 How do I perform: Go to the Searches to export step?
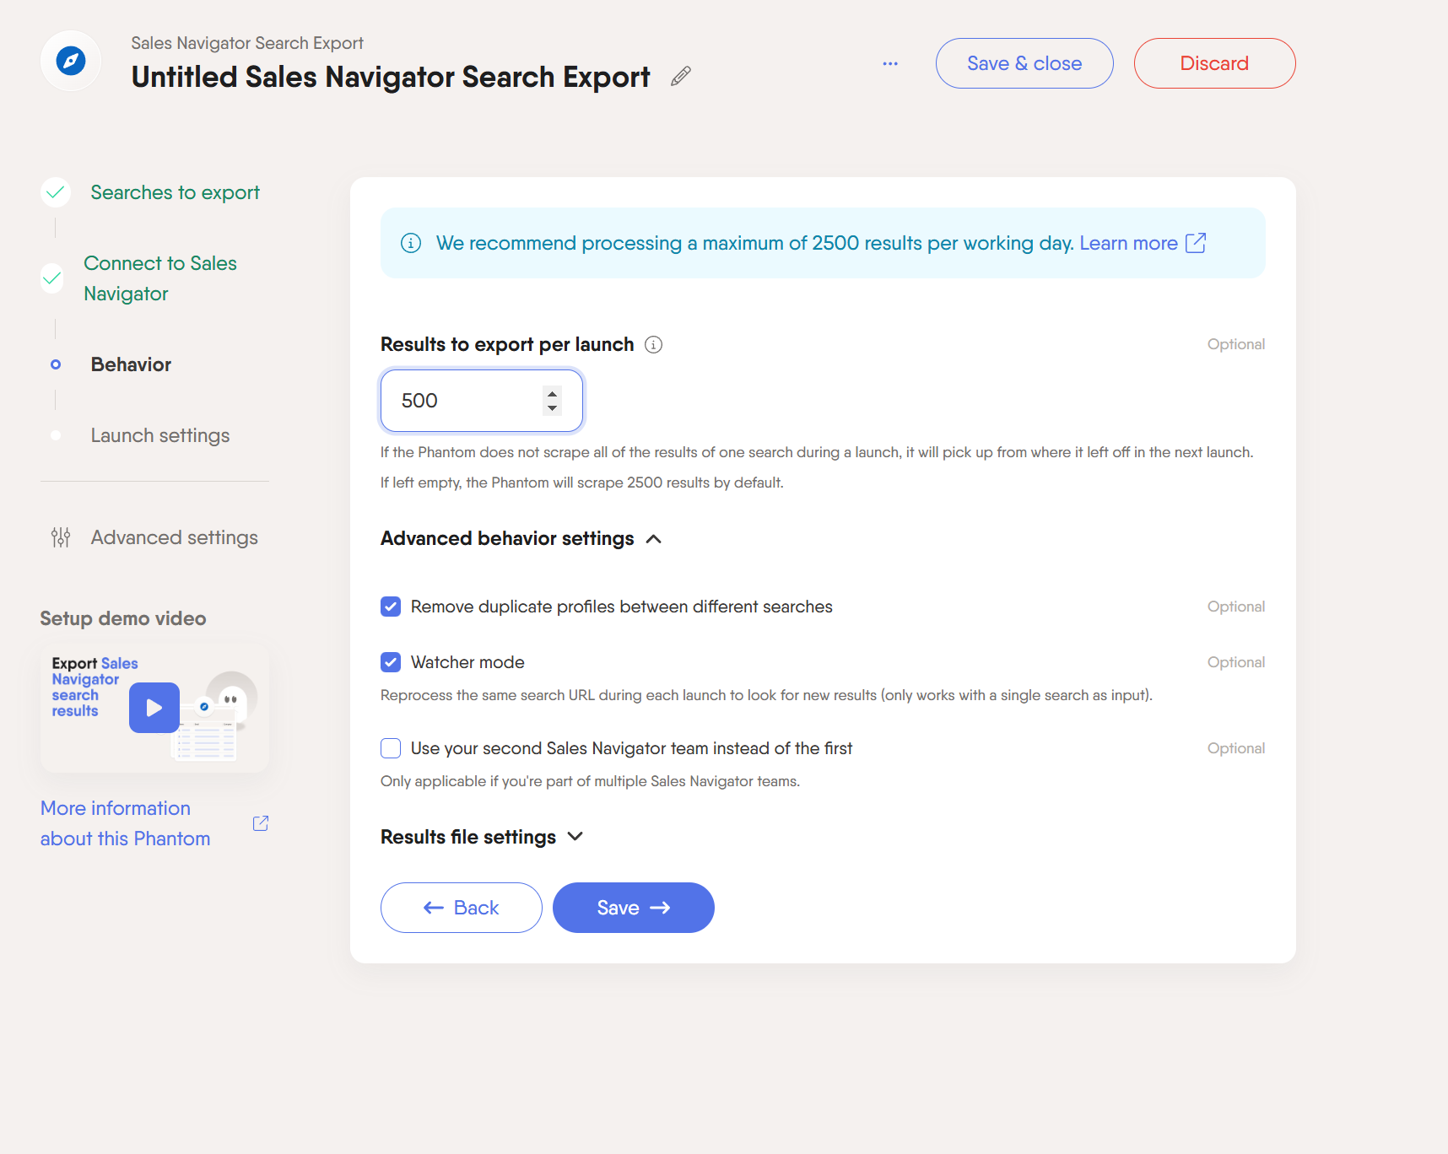175,192
